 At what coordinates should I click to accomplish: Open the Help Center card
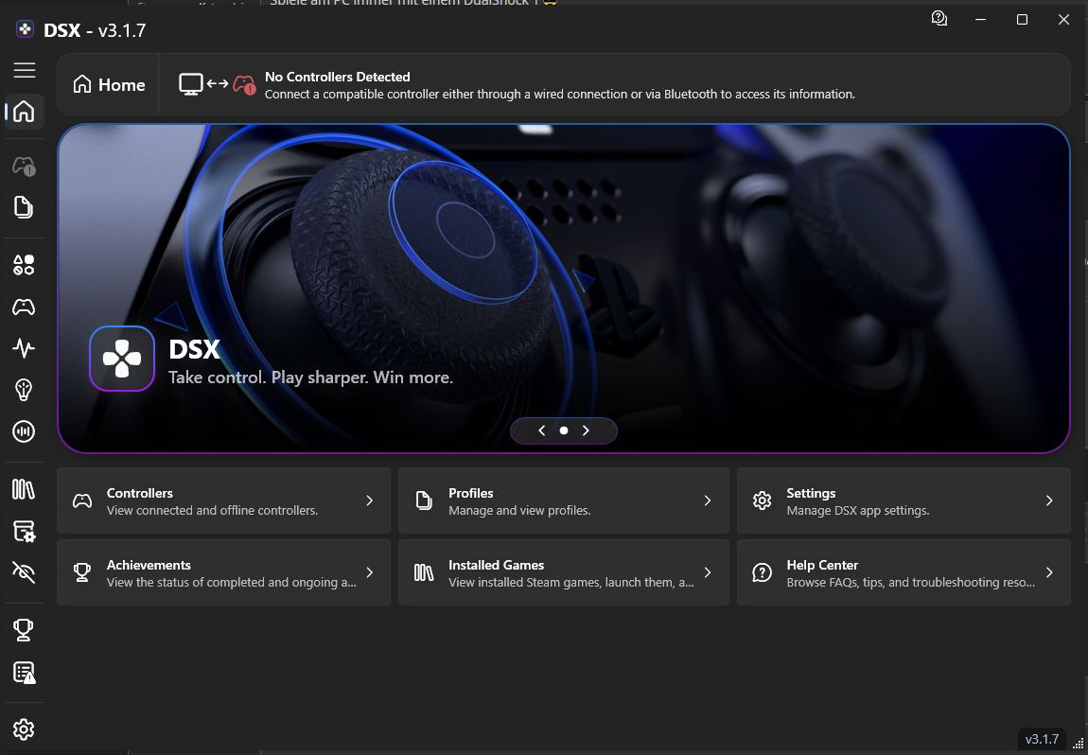(904, 572)
